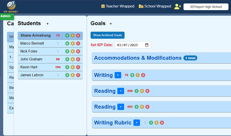Screen dimensions: 231x136
Task: Click James Lebron's green 4 badge
Action: point(67,75)
